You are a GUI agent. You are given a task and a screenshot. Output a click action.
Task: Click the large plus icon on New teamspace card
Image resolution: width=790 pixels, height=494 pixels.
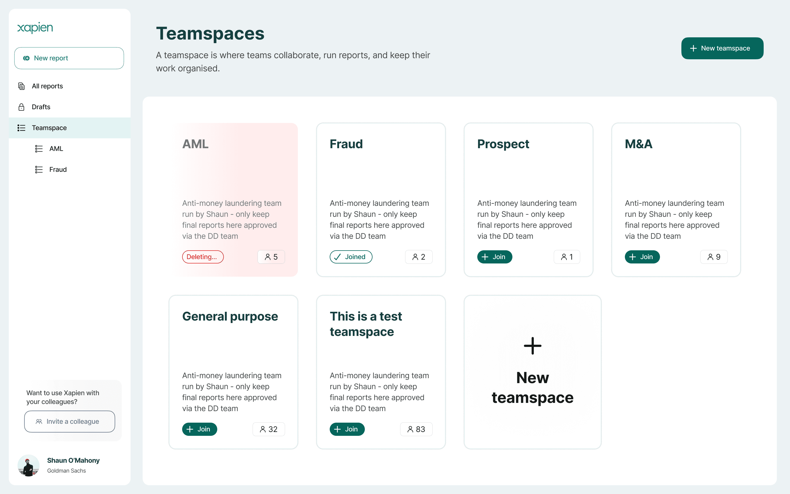(x=532, y=346)
